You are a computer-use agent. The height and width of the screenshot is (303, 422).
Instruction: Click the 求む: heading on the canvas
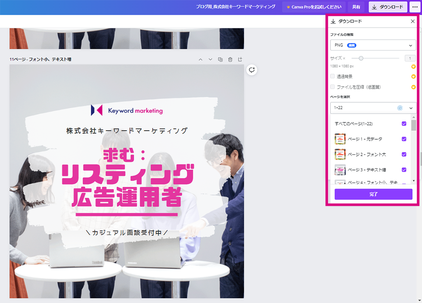pyautogui.click(x=124, y=154)
